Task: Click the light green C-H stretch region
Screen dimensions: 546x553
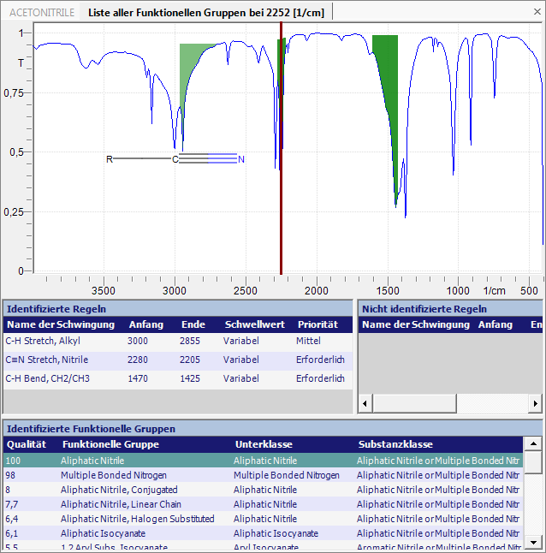Action: [190, 64]
